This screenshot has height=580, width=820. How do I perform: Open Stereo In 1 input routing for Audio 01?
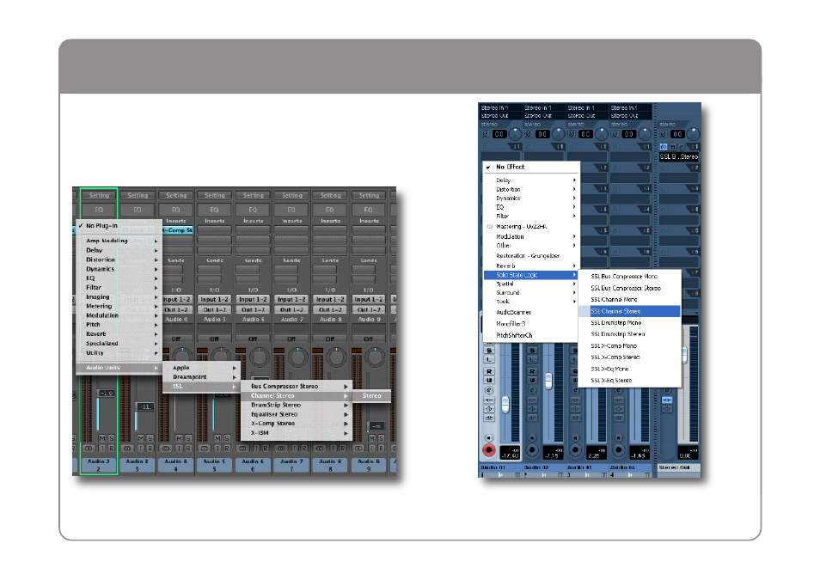tap(500, 107)
